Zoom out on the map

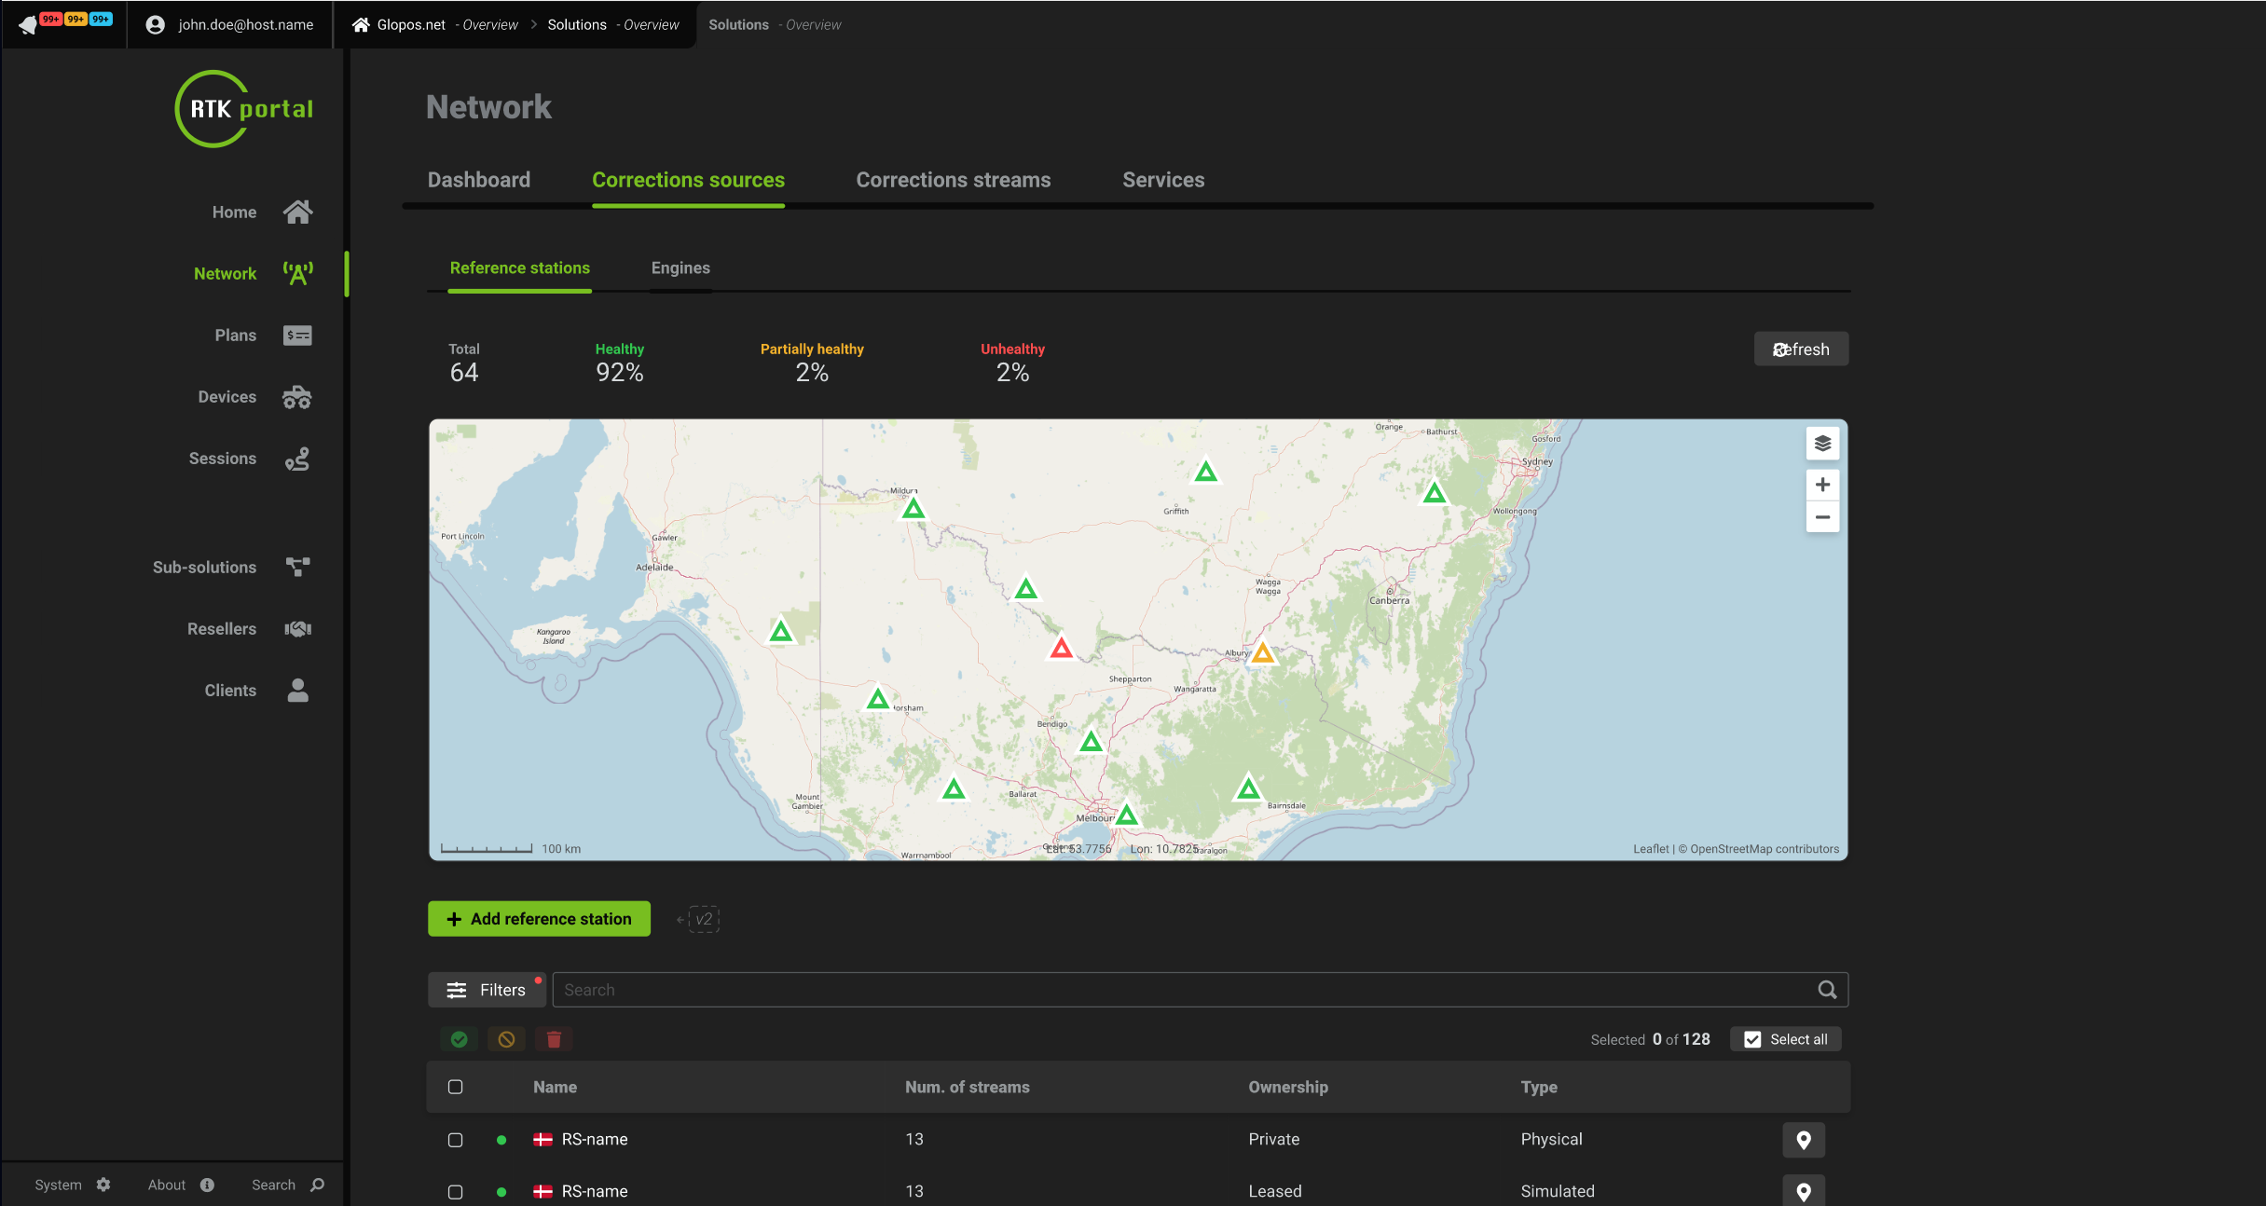coord(1822,517)
